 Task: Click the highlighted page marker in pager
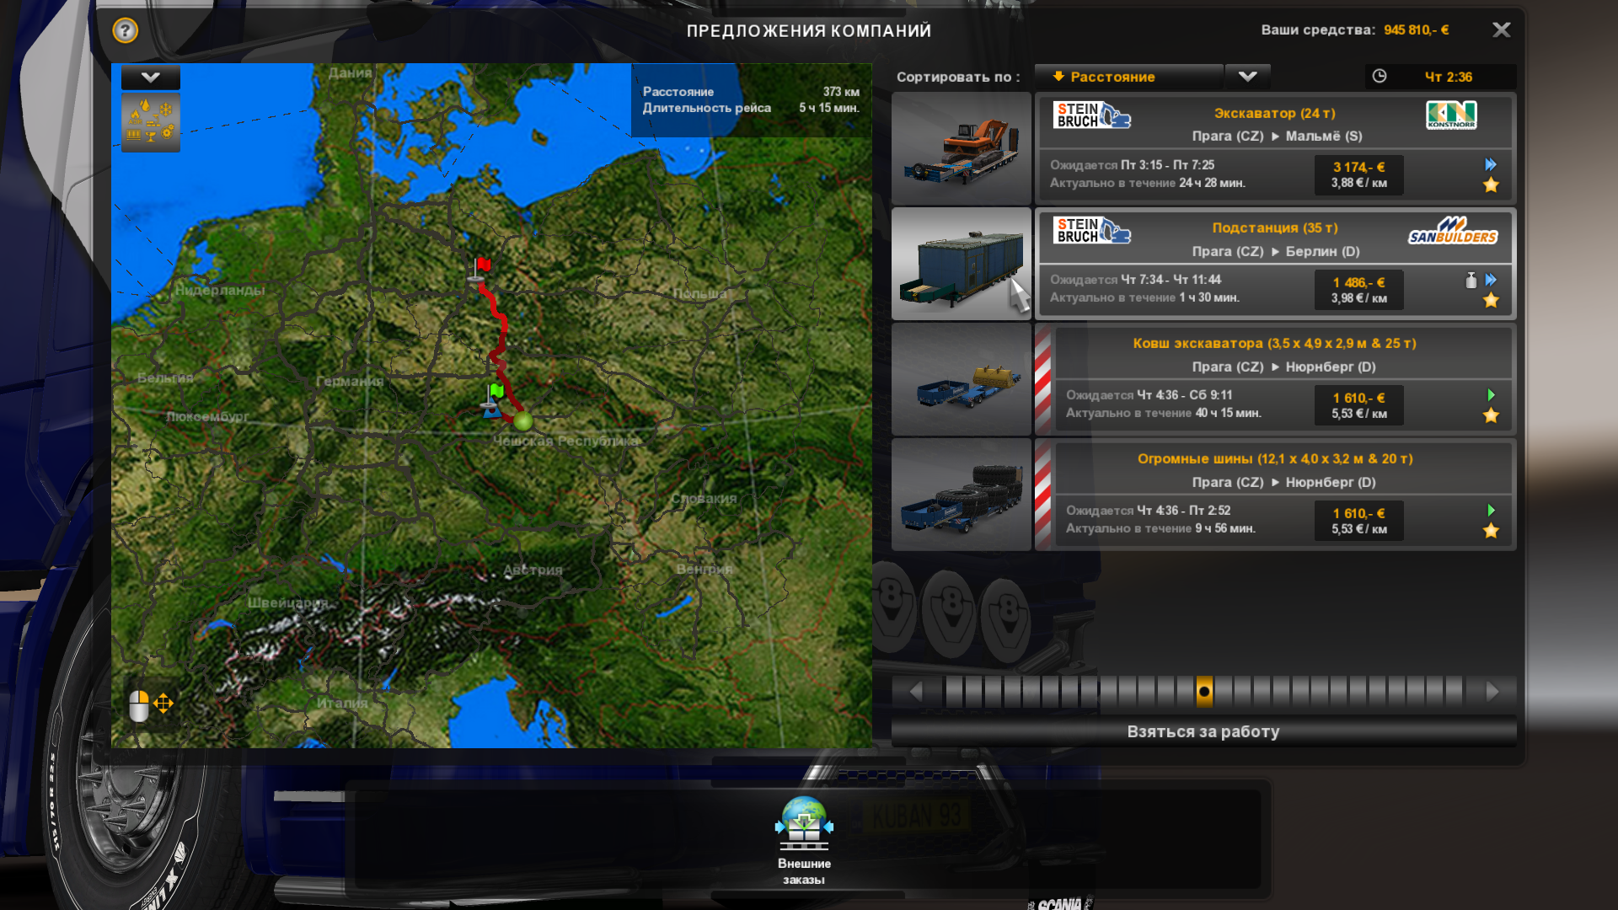pyautogui.click(x=1204, y=692)
